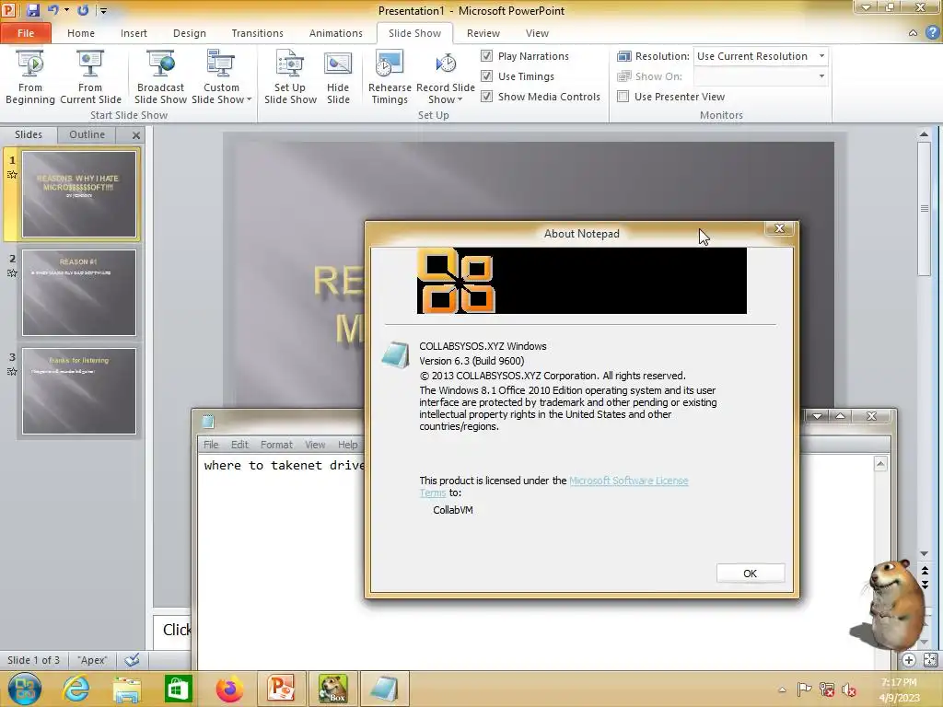Jump to next slide with double-down arrow
The image size is (943, 707).
pyautogui.click(x=925, y=584)
